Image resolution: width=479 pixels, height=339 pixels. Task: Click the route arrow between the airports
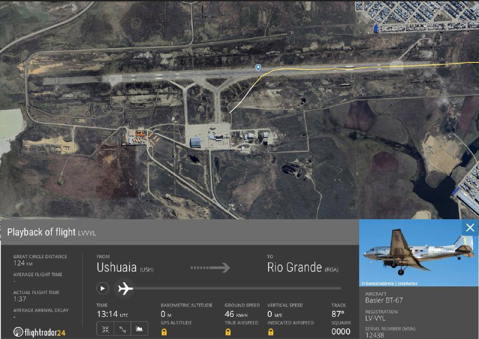point(210,268)
